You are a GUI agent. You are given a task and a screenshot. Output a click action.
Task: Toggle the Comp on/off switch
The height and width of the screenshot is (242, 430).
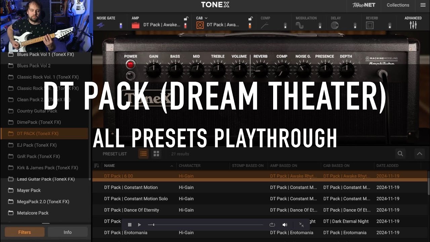click(285, 26)
